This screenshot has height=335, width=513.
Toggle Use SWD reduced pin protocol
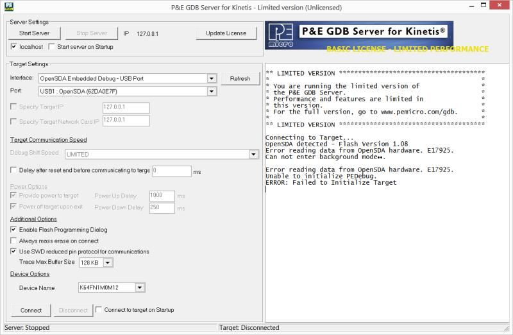click(13, 251)
